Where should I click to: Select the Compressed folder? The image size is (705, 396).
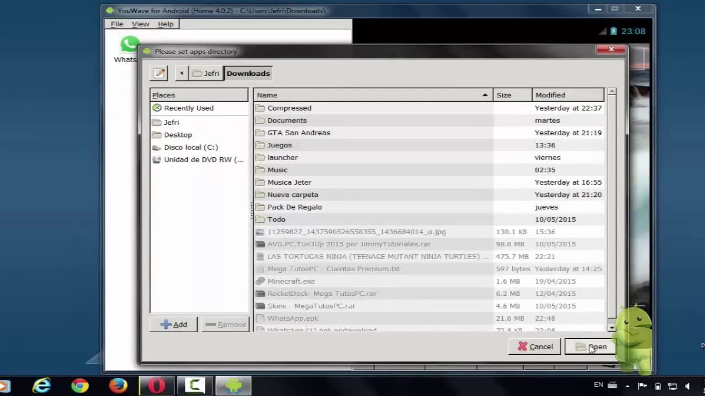click(429, 108)
